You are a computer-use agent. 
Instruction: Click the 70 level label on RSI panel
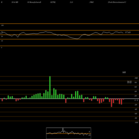2,32
